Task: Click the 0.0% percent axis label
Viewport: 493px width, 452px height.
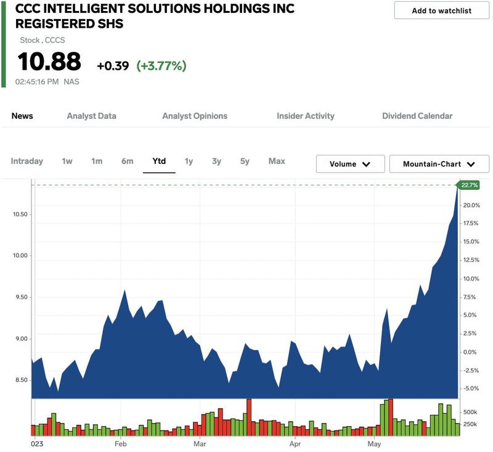Action: pos(470,352)
